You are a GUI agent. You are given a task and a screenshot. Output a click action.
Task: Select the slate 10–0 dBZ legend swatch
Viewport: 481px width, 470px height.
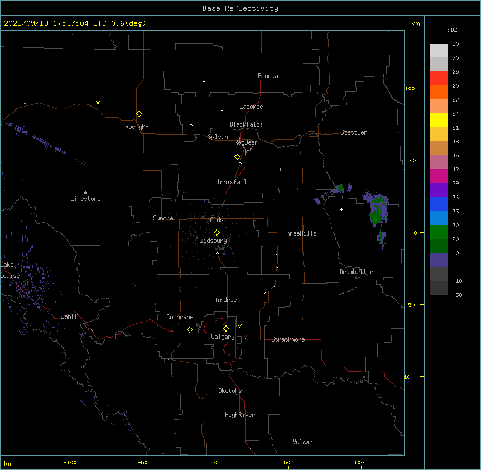click(439, 260)
